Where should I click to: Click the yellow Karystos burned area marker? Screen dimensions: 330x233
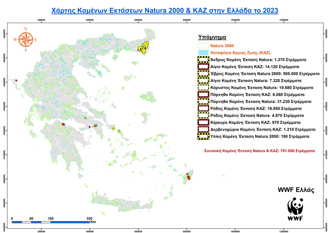(x=113, y=128)
